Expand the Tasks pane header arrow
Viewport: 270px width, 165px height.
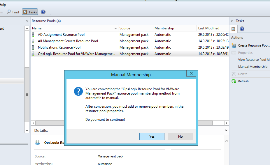(232, 21)
